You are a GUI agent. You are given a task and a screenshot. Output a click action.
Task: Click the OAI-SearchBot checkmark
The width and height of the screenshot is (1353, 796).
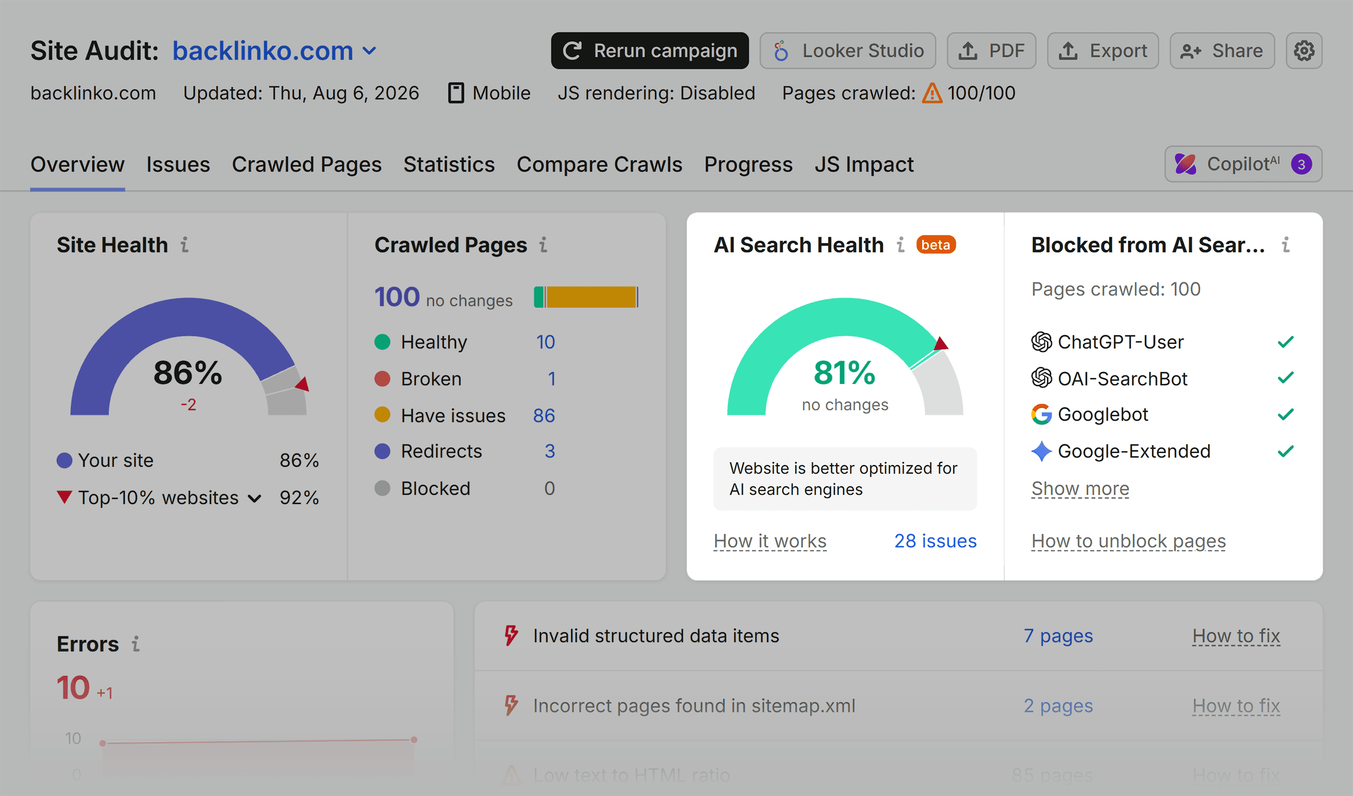(x=1285, y=378)
